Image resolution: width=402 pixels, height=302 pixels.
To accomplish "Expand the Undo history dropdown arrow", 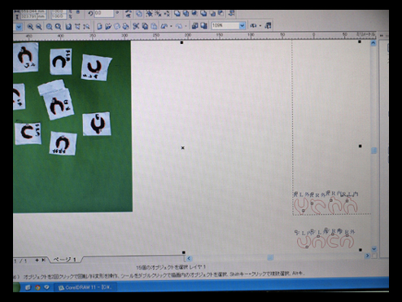I will [171, 26].
